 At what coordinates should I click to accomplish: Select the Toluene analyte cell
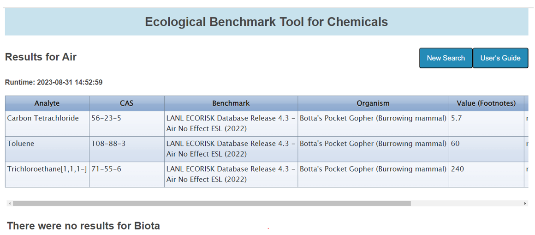click(x=21, y=144)
